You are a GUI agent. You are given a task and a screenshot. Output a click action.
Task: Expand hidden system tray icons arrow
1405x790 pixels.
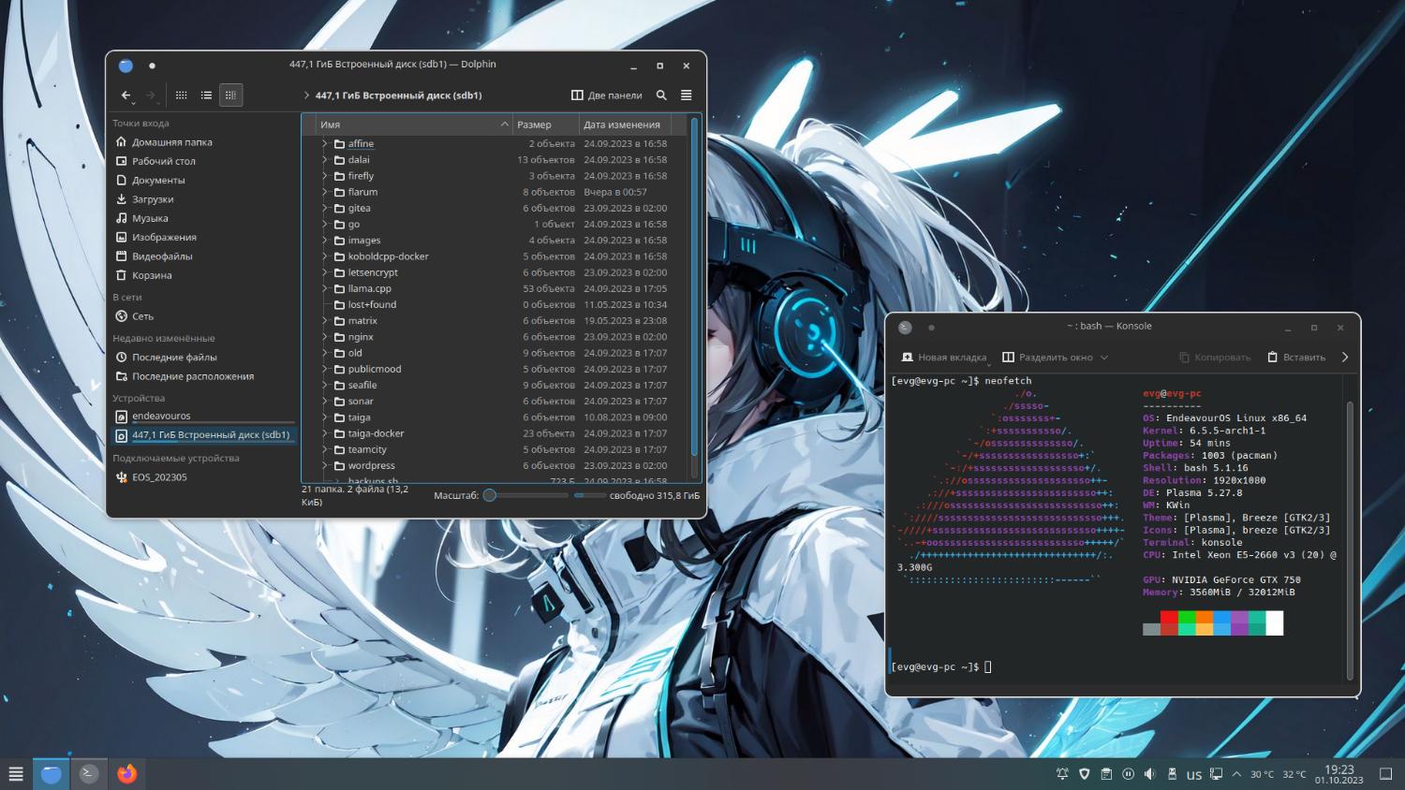point(1236,774)
